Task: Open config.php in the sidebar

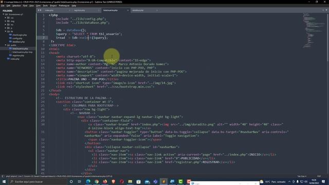Action: (x=17, y=39)
